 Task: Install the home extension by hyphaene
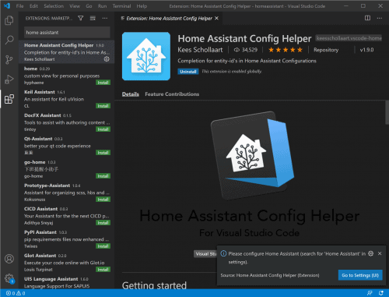103,83
